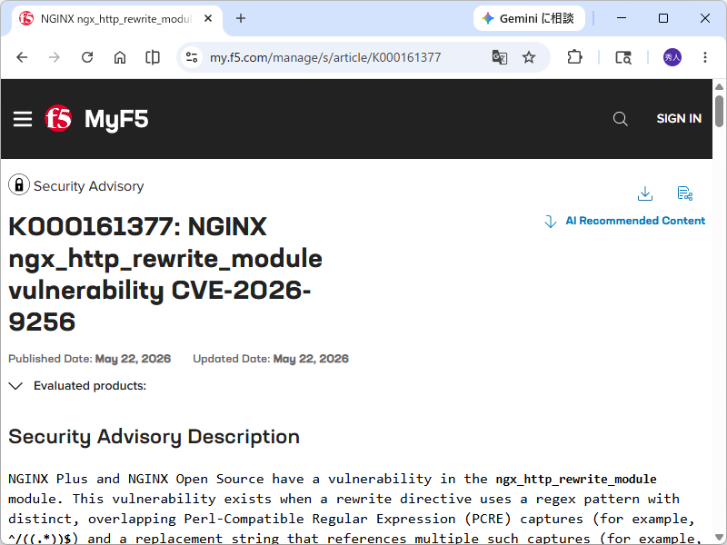This screenshot has width=727, height=545.
Task: Click SIGN IN on MyF5 header
Action: [x=679, y=119]
